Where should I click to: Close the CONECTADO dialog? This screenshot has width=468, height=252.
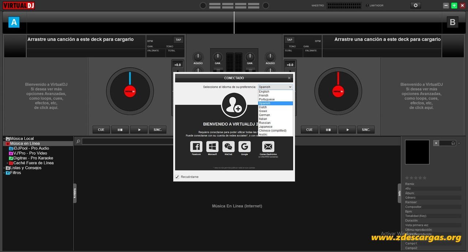pyautogui.click(x=289, y=78)
